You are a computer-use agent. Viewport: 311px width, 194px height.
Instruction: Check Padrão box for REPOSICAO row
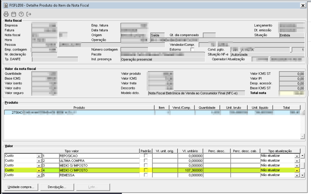point(146,156)
